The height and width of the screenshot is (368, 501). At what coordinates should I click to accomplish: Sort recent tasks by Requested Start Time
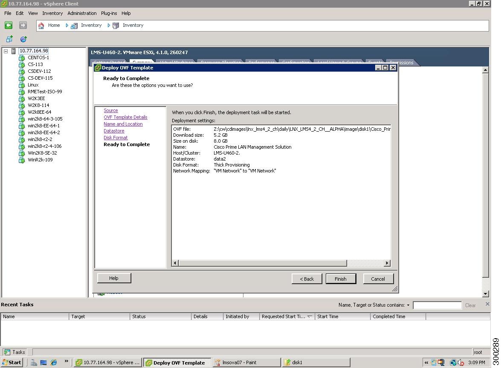coord(287,316)
